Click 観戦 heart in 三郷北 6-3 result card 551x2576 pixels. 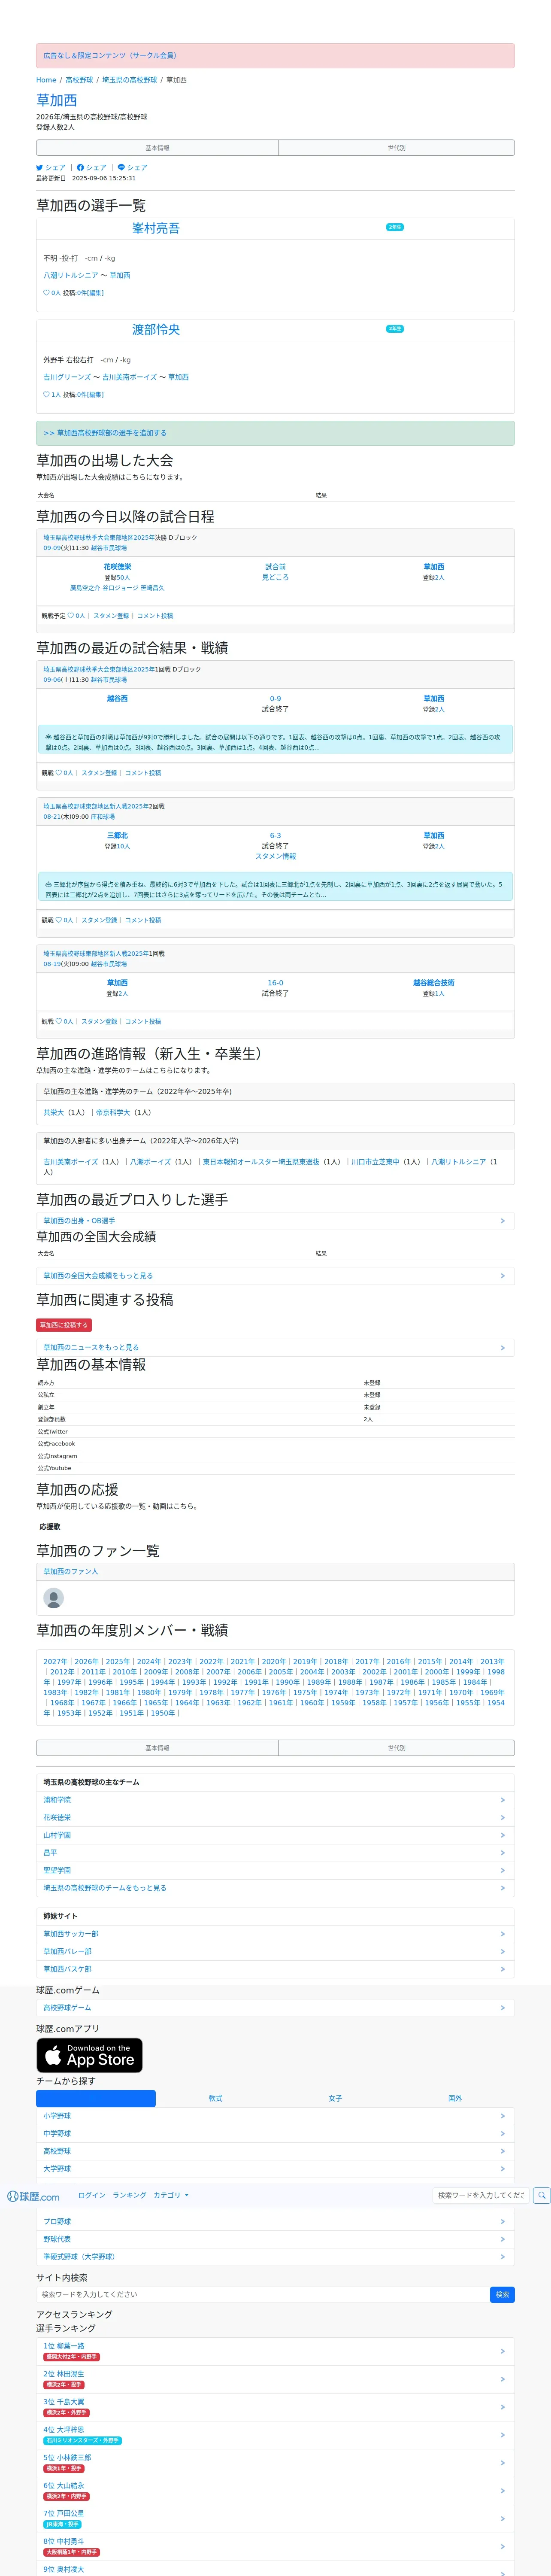(x=58, y=920)
